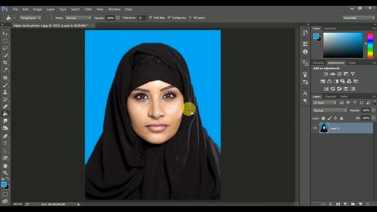The height and width of the screenshot is (212, 377).
Task: Select the Lasso tool
Action: 5,48
